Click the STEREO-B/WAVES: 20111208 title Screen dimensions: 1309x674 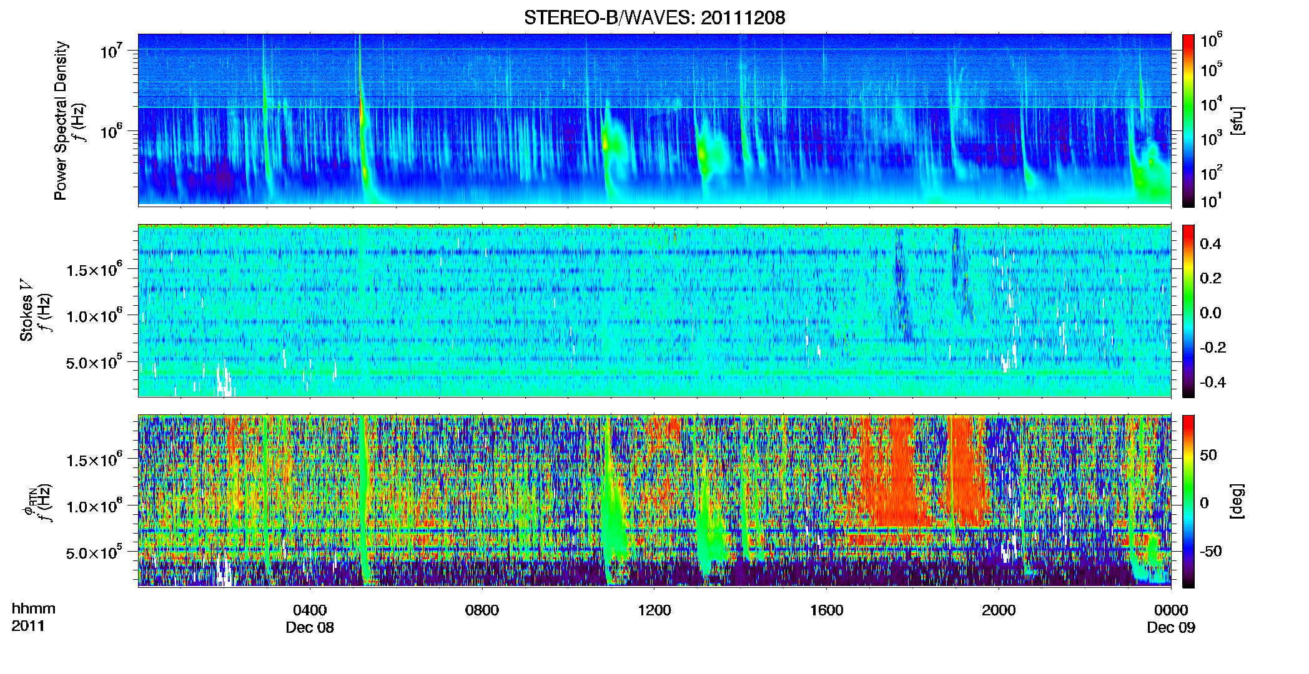click(654, 17)
